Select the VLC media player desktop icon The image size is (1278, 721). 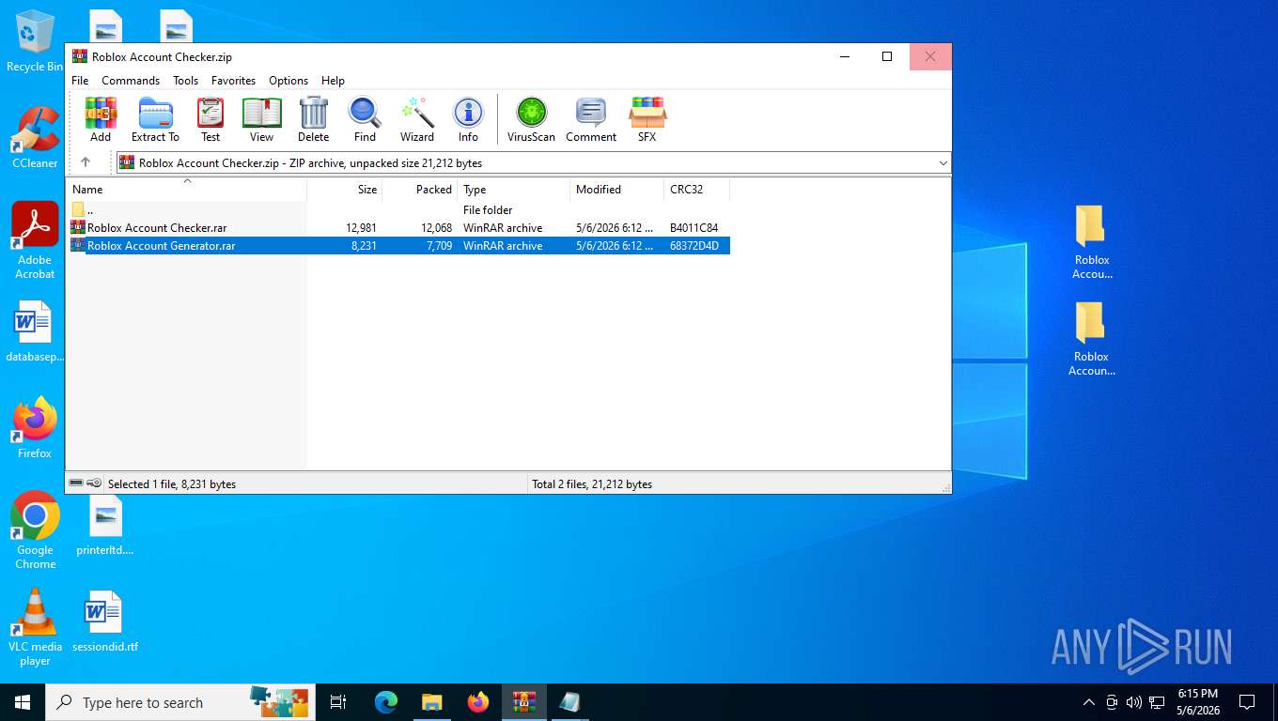pos(35,627)
